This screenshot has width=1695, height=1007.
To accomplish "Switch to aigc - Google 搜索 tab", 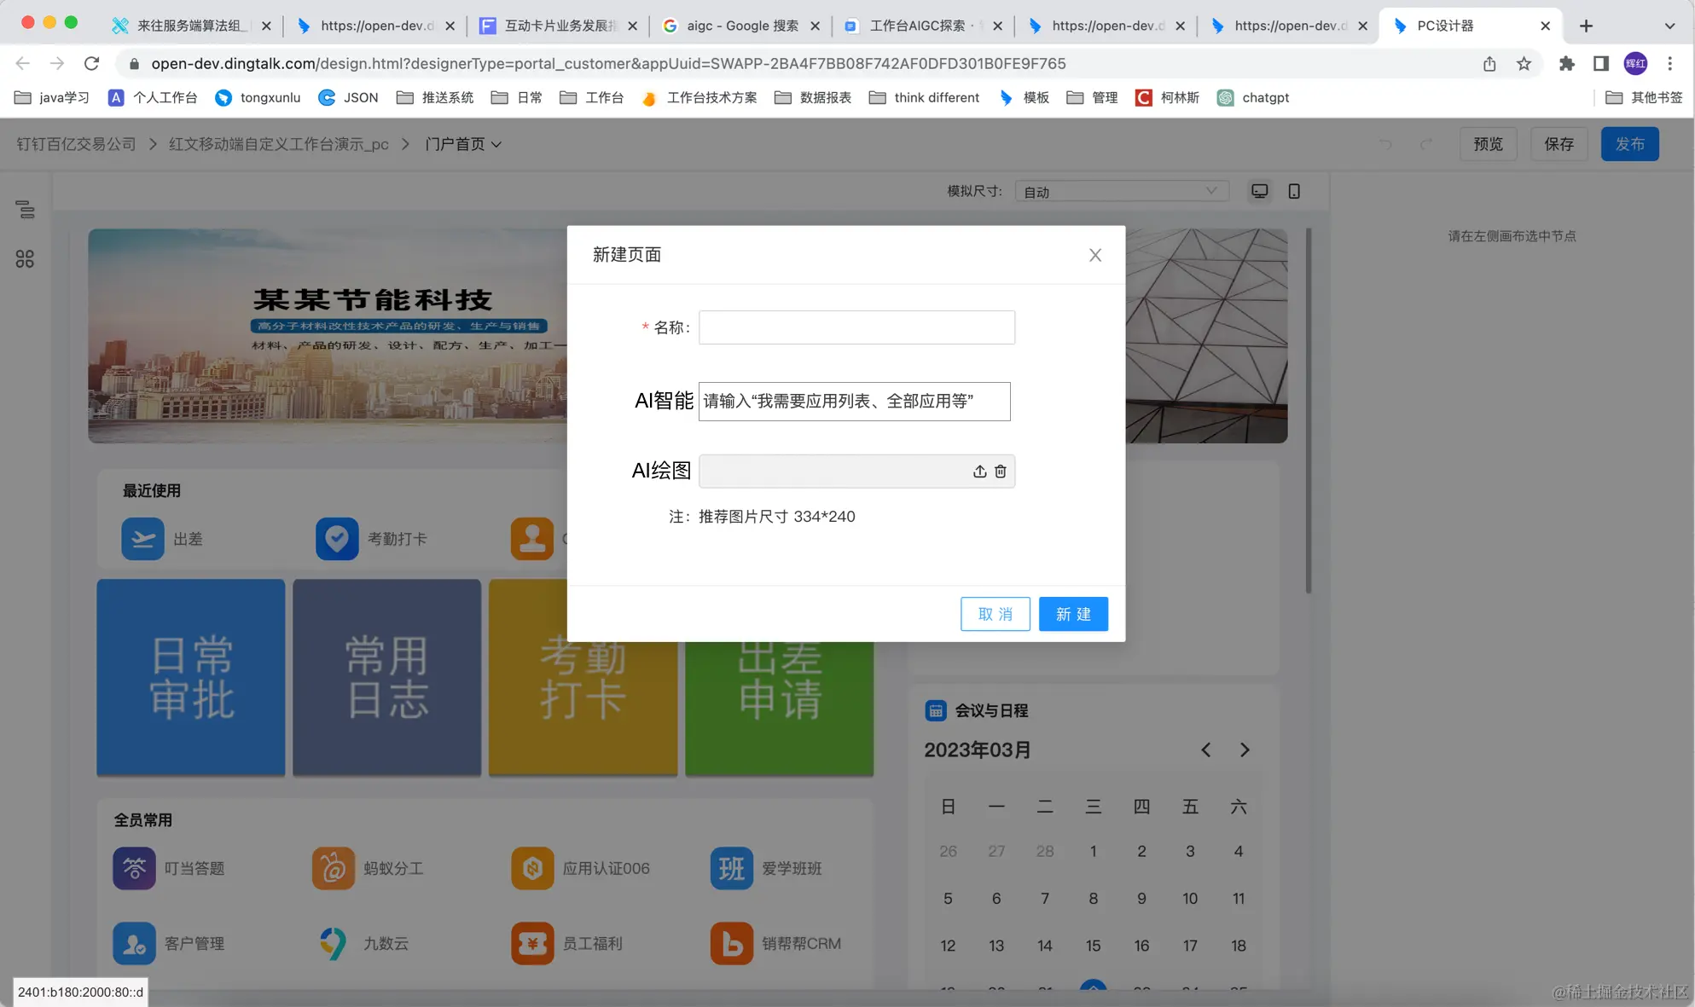I will coord(740,26).
